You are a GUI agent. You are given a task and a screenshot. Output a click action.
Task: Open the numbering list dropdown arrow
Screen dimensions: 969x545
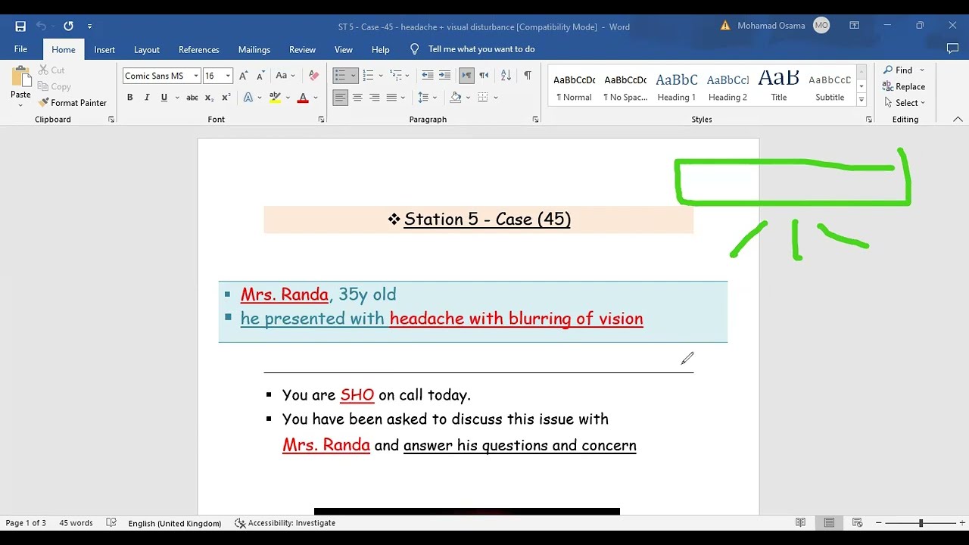pyautogui.click(x=380, y=76)
